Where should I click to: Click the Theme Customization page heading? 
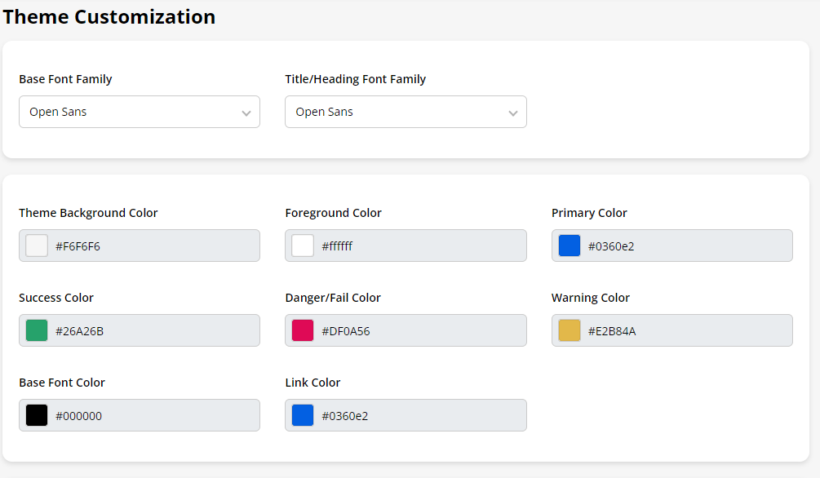point(109,16)
